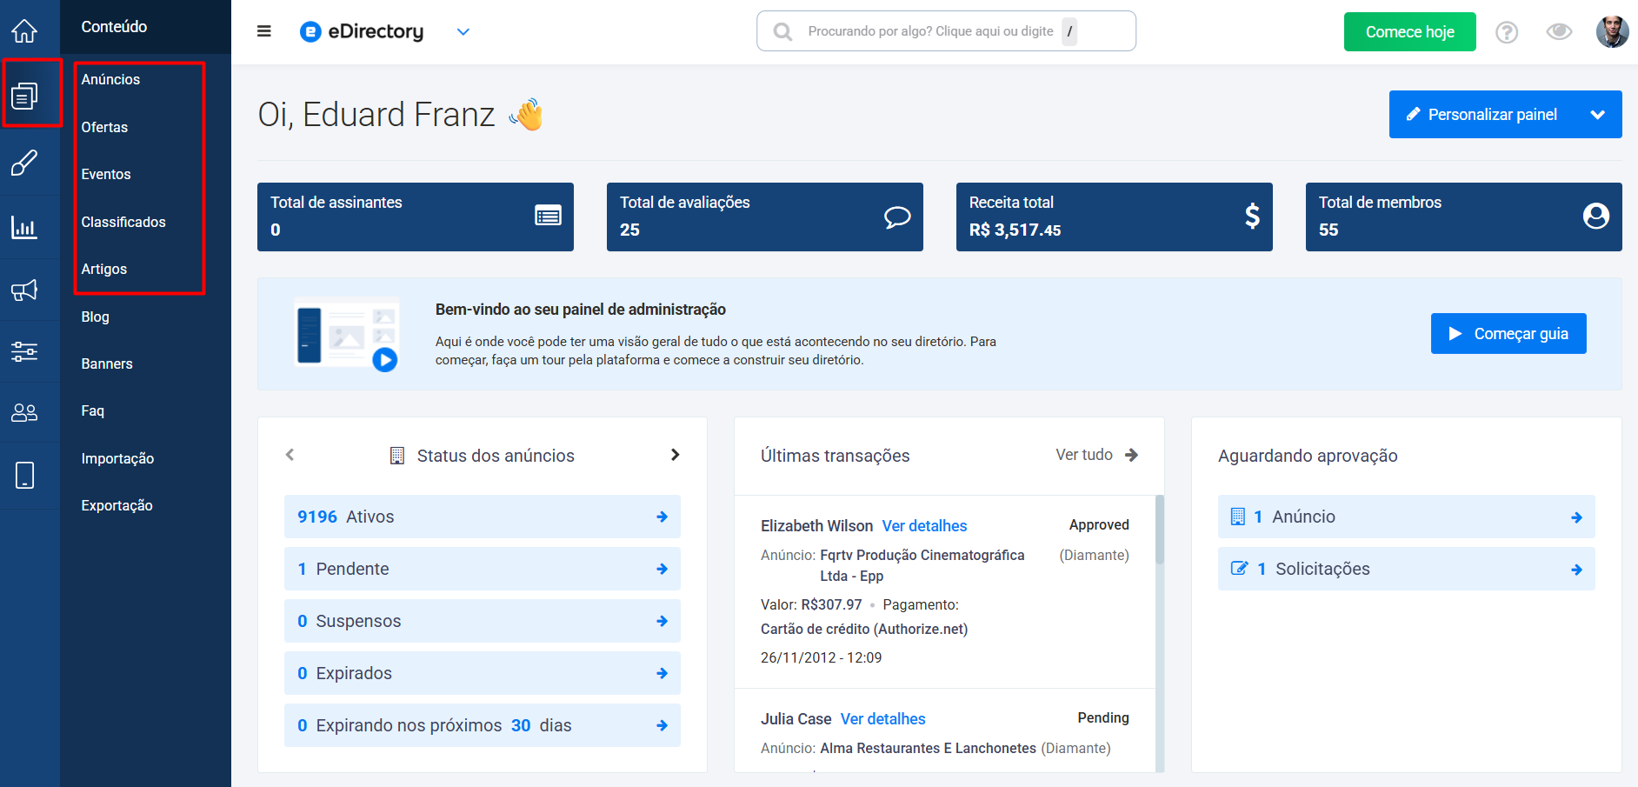Toggle the hamburger menu icon
The height and width of the screenshot is (787, 1638).
pyautogui.click(x=264, y=31)
